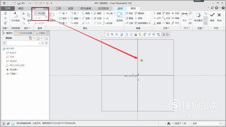
Task: Open the 矩形 rectangle type dropdown arrow
Action: (x=68, y=18)
